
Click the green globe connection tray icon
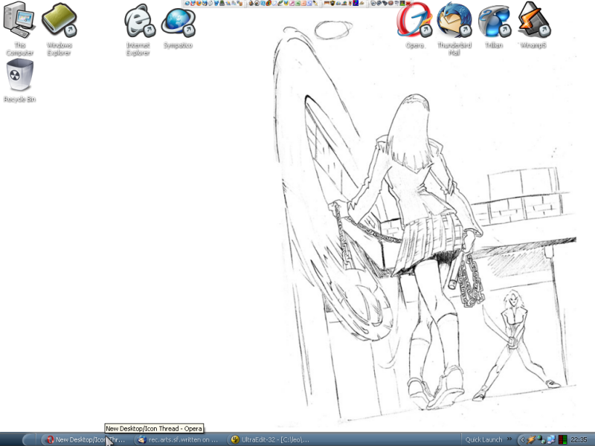pyautogui.click(x=541, y=439)
